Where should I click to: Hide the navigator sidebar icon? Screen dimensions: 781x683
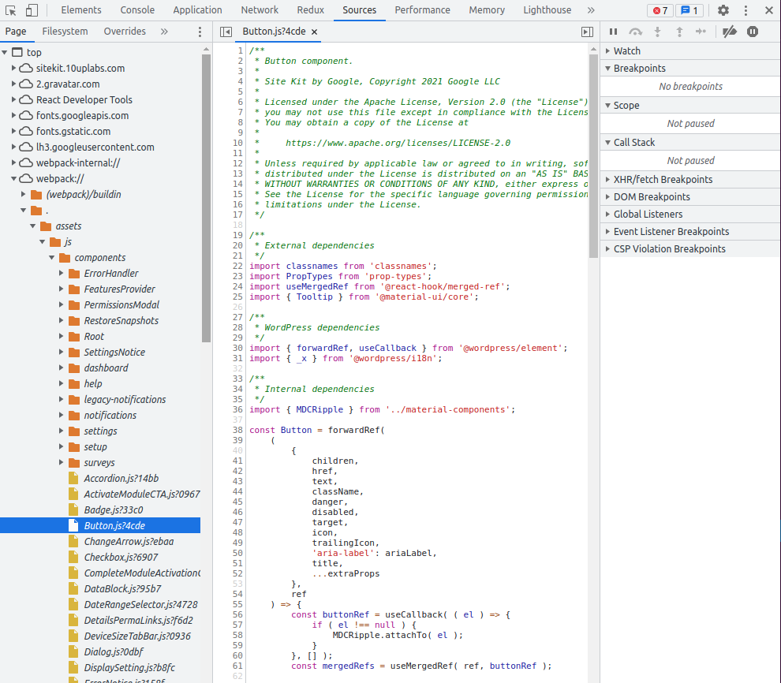click(226, 32)
